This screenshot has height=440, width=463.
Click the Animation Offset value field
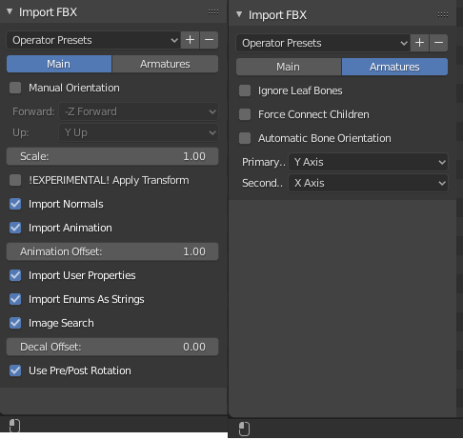pyautogui.click(x=112, y=251)
